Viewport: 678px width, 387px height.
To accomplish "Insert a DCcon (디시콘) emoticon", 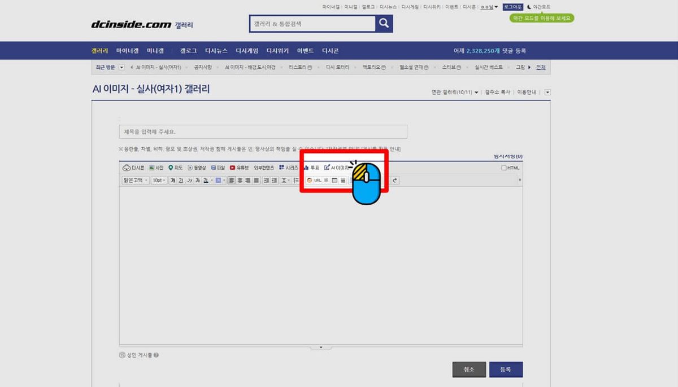I will coord(133,168).
